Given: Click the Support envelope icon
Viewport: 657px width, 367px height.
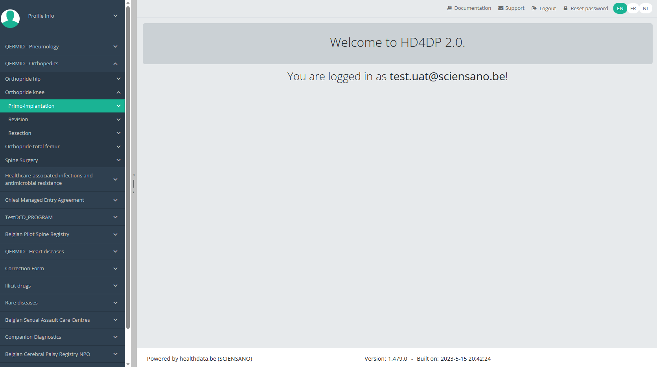Looking at the screenshot, I should tap(501, 8).
